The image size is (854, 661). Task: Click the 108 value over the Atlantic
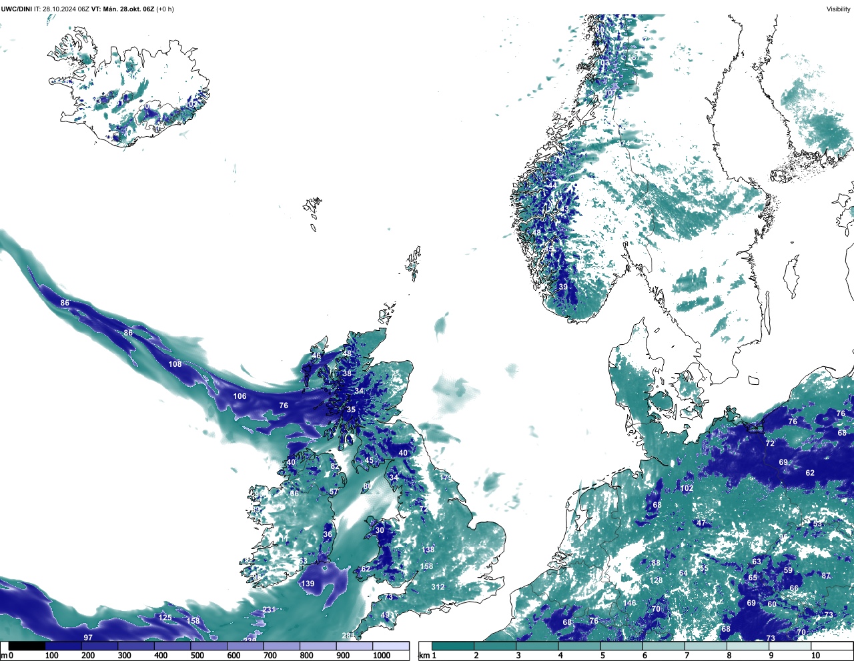pyautogui.click(x=175, y=364)
